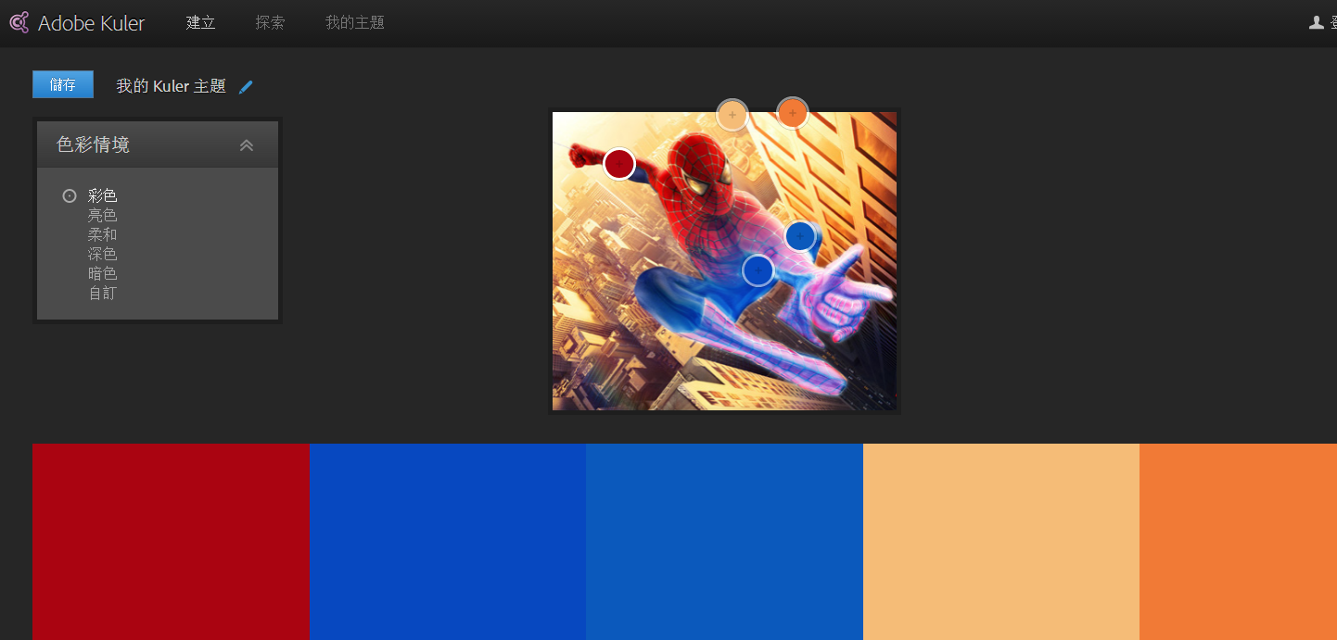Open the user account icon
The width and height of the screenshot is (1337, 640).
[1316, 23]
